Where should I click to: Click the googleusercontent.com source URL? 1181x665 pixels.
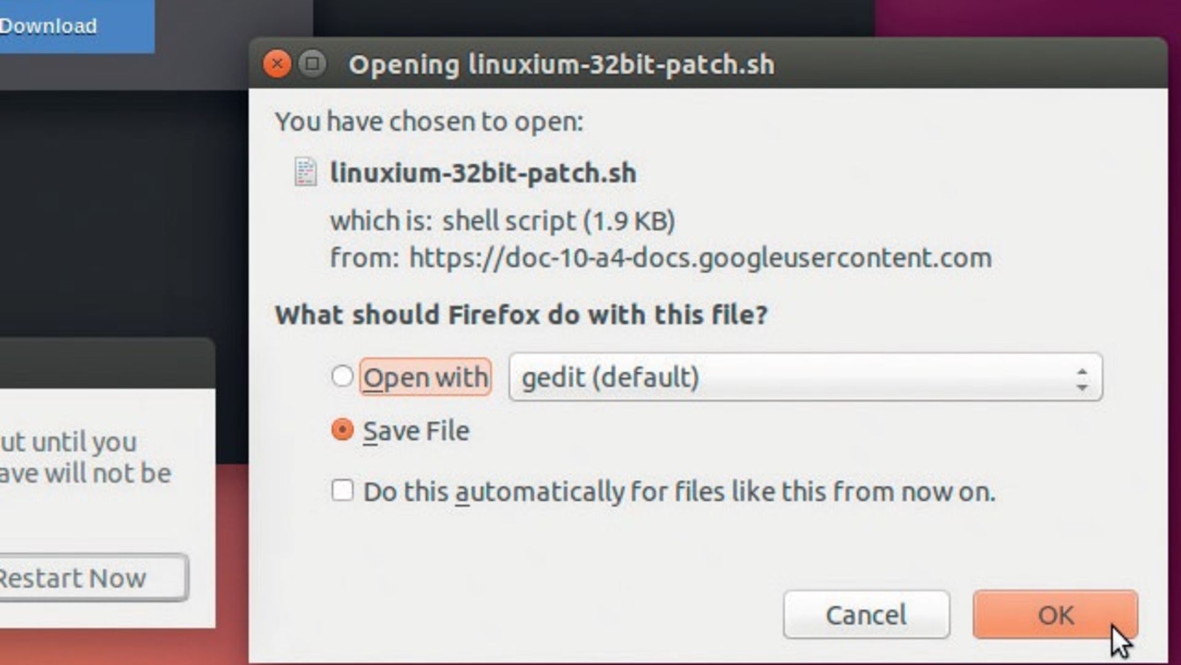click(701, 258)
